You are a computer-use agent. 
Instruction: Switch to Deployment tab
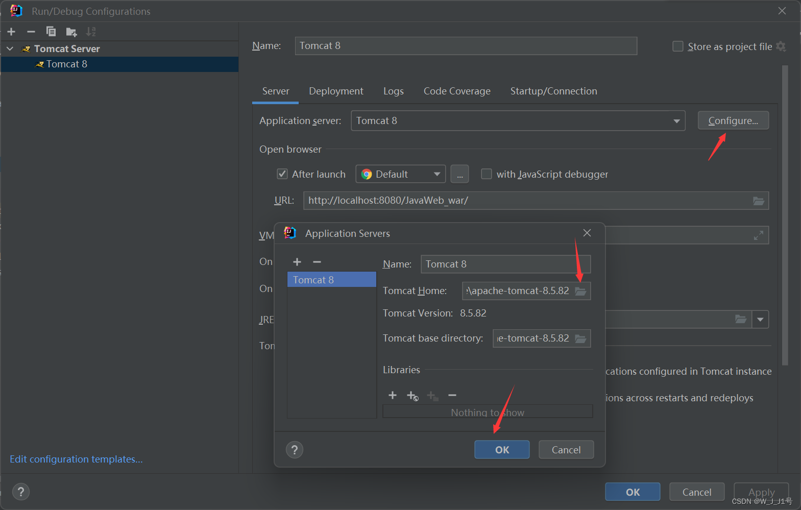point(336,91)
